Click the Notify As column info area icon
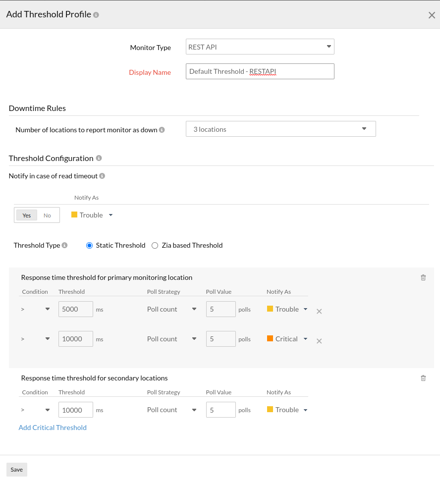440x484 pixels. click(x=87, y=197)
